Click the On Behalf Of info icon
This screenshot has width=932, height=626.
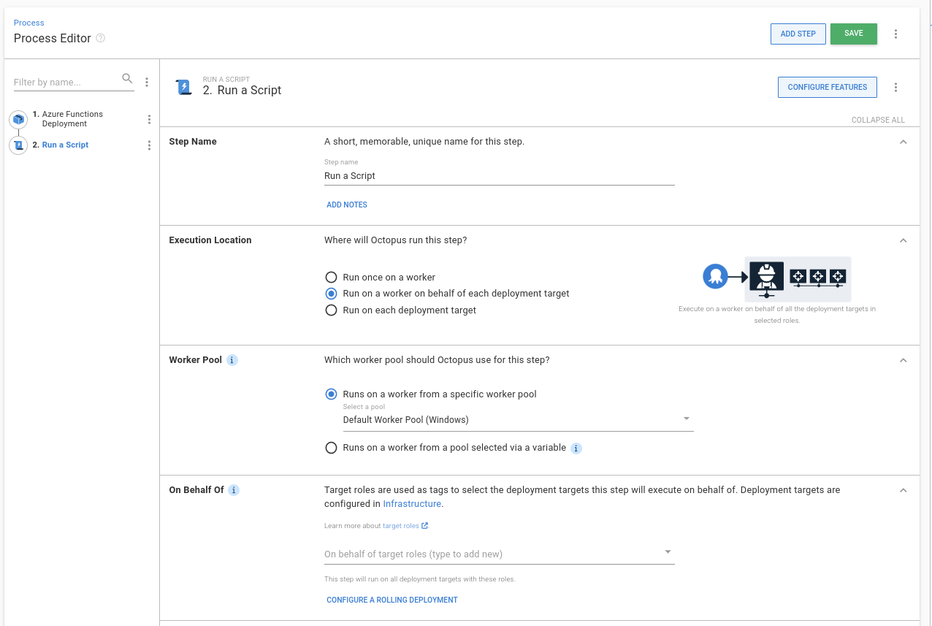point(234,489)
